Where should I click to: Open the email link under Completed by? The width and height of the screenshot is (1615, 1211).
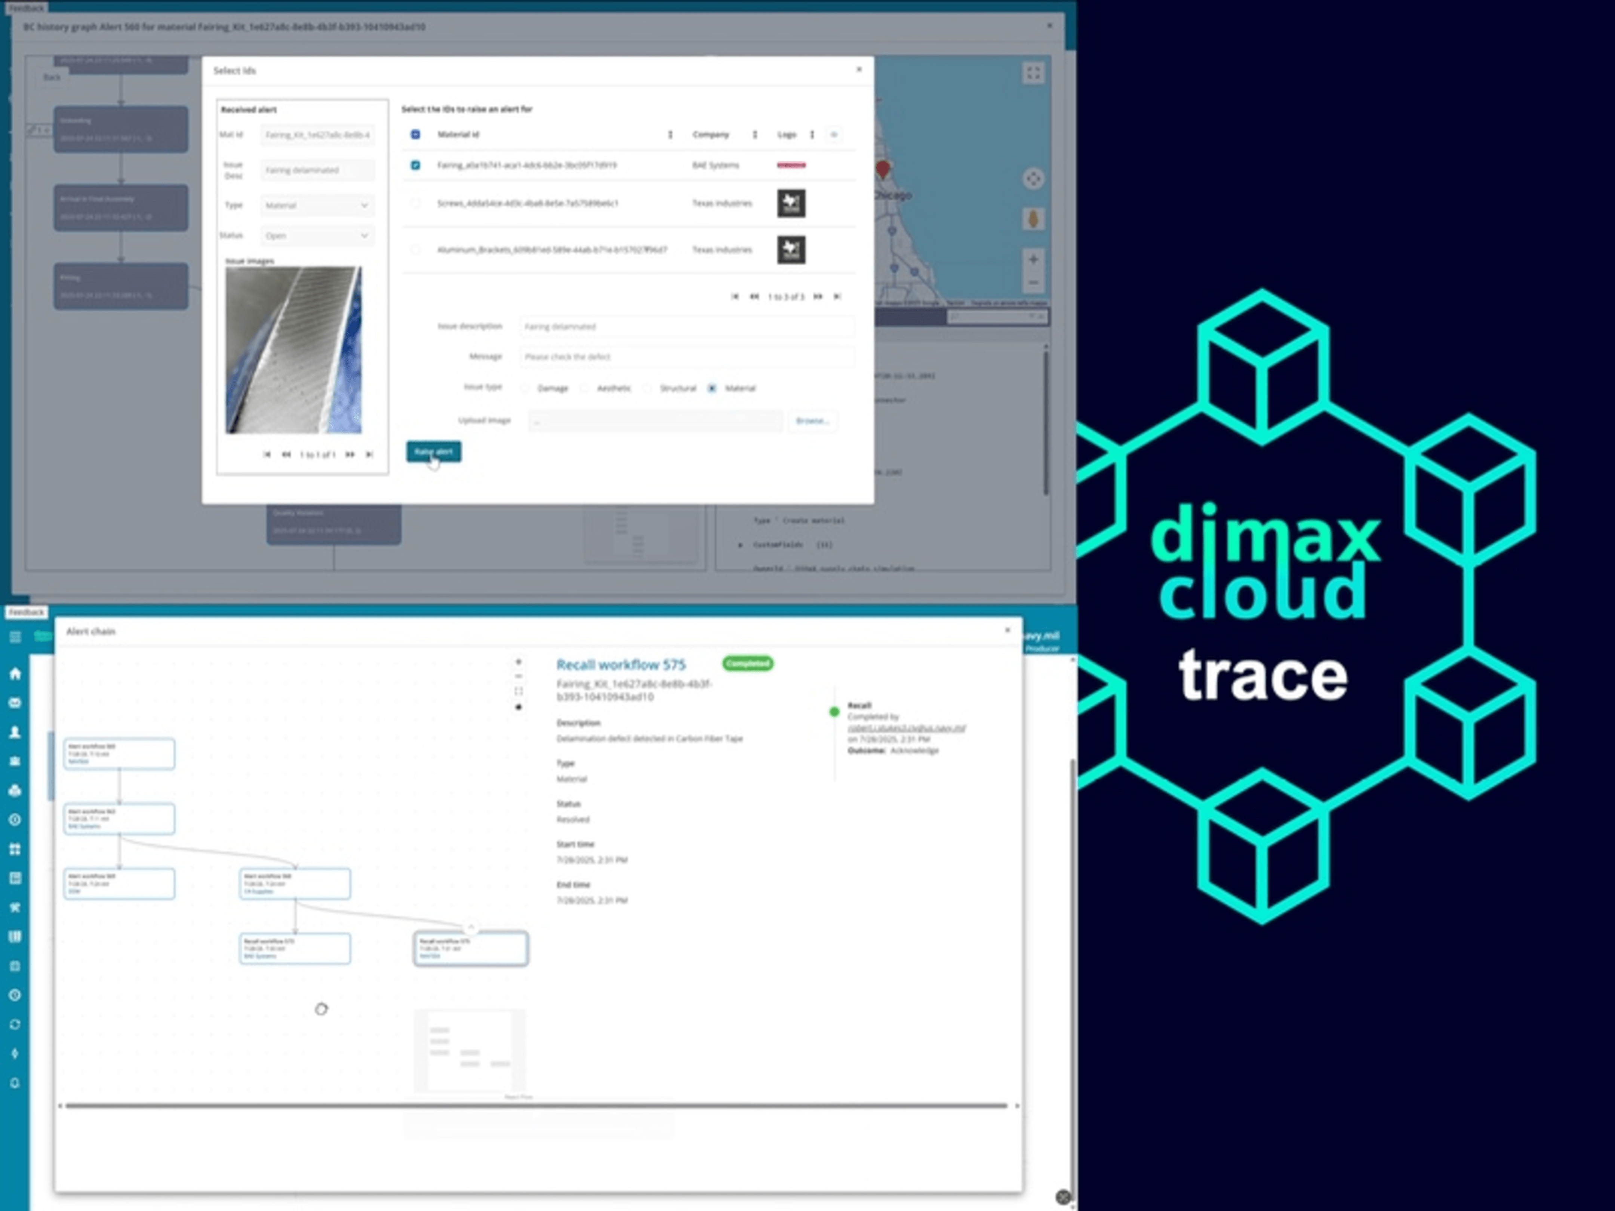point(906,728)
